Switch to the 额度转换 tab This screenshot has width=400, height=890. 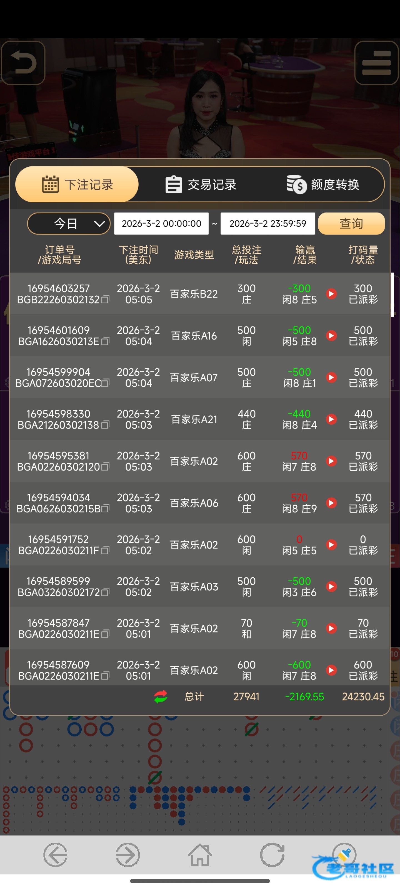tap(323, 184)
